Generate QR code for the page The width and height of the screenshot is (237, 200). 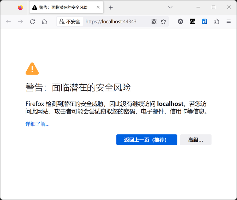pos(154,21)
